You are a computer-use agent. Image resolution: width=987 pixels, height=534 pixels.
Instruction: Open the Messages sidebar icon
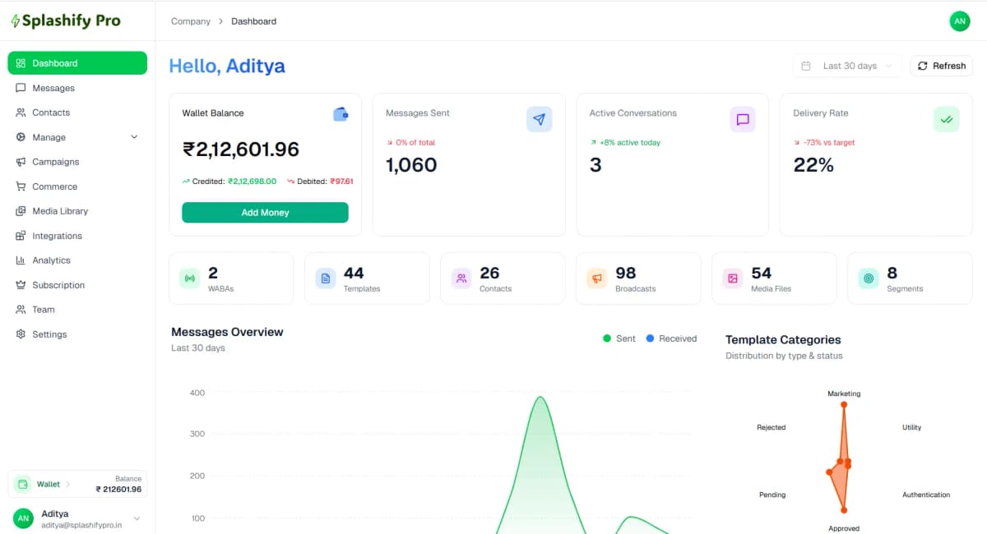coord(20,88)
